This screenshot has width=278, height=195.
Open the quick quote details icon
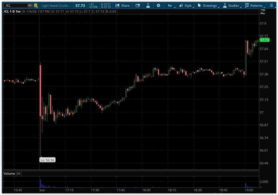[x=138, y=6]
